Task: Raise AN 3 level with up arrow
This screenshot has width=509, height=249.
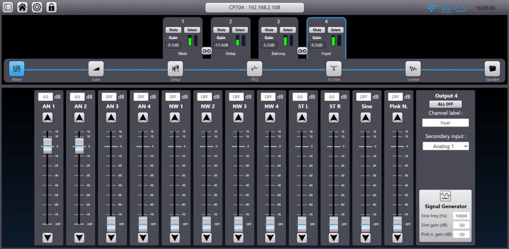Action: [x=111, y=118]
